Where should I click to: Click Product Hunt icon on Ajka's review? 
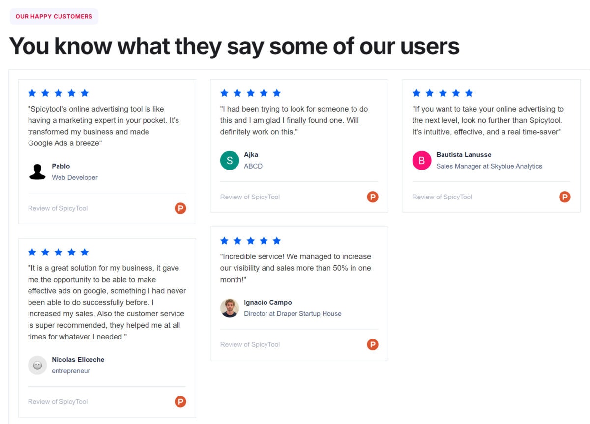pos(373,197)
